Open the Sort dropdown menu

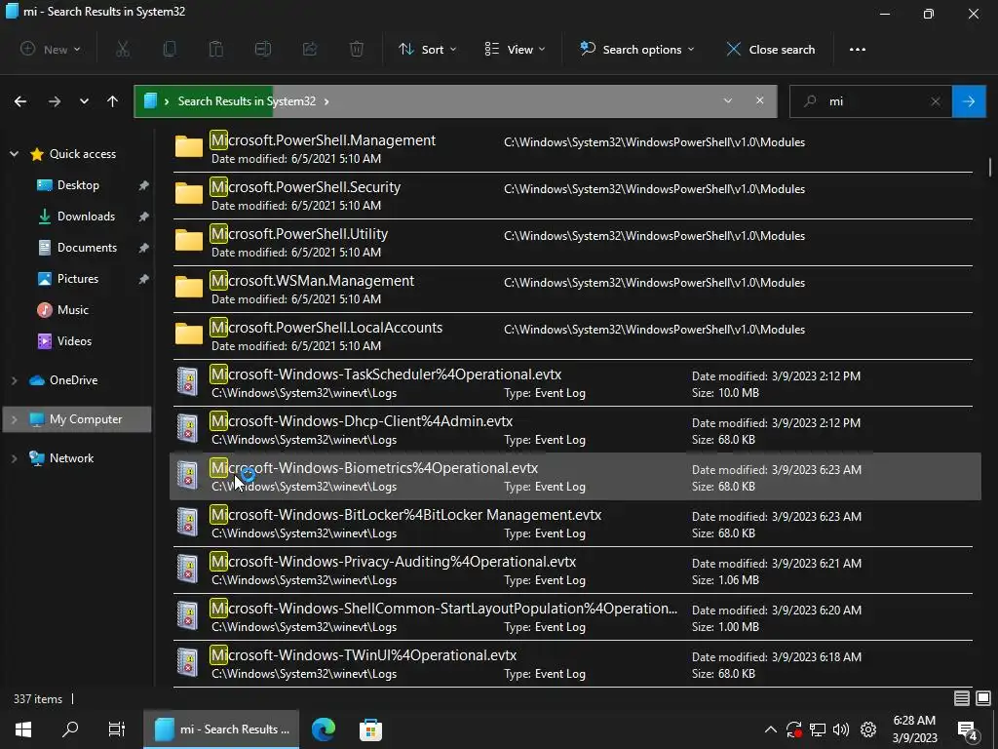point(427,49)
